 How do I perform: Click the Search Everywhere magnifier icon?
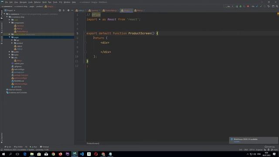[x=277, y=7]
